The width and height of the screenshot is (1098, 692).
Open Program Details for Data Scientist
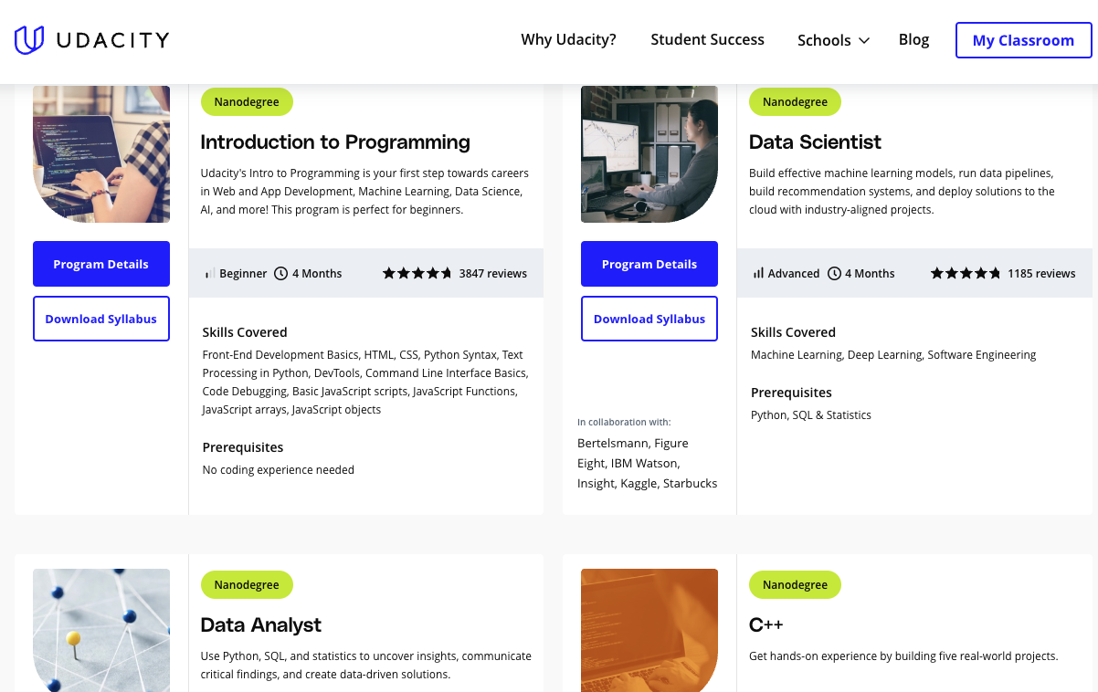pos(649,264)
